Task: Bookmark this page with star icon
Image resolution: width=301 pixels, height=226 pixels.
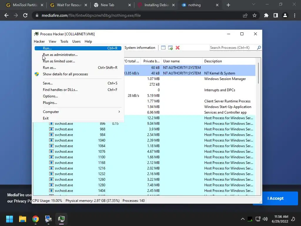Action: pyautogui.click(x=255, y=15)
